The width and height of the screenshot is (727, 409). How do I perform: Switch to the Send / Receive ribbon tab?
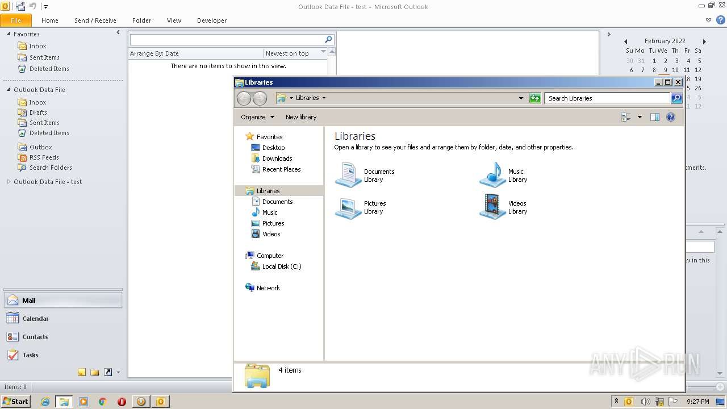[95, 20]
